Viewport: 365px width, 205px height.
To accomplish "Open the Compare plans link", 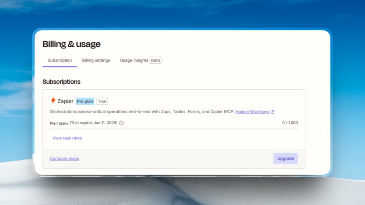I will [64, 158].
